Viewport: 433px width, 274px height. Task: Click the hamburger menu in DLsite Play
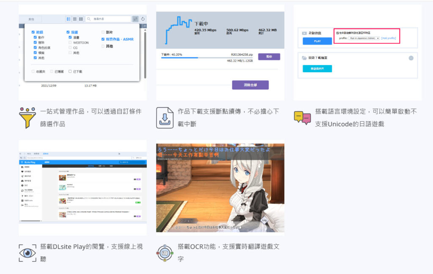click(x=22, y=162)
